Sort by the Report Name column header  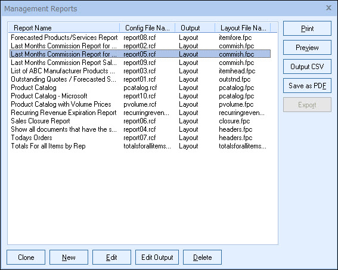pyautogui.click(x=64, y=28)
